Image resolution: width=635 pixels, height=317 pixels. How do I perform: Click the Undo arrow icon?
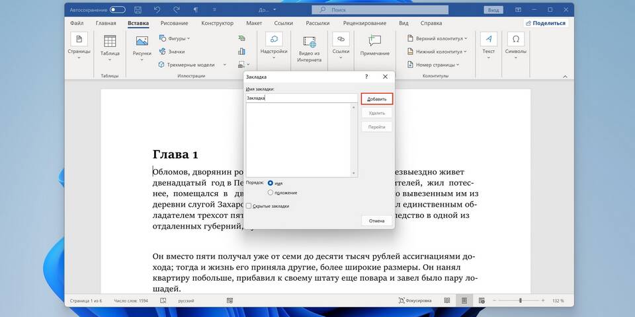click(157, 10)
